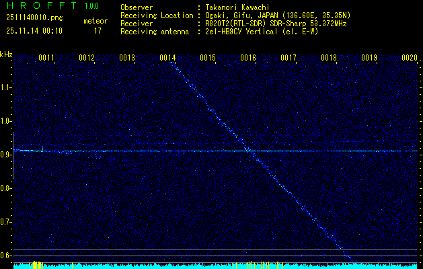The image size is (423, 269).
Task: Click the yellow marks in the bottom-left of the cyan bar
Action: point(36,266)
